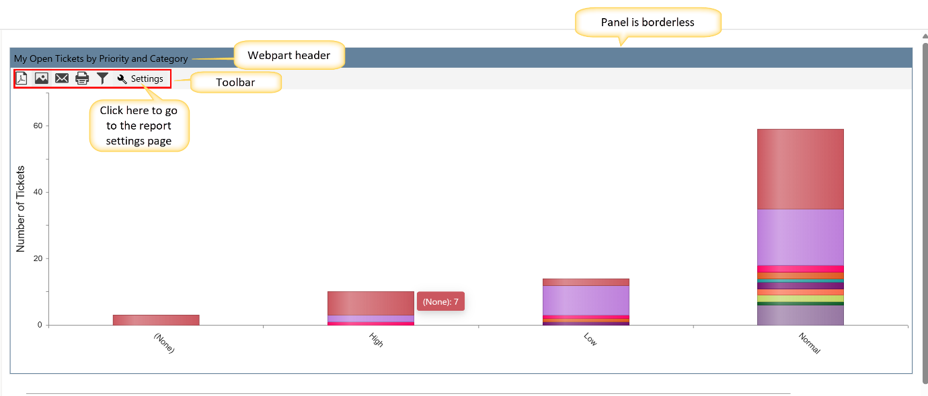928x396 pixels.
Task: Print the report with the printer icon
Action: pos(82,79)
